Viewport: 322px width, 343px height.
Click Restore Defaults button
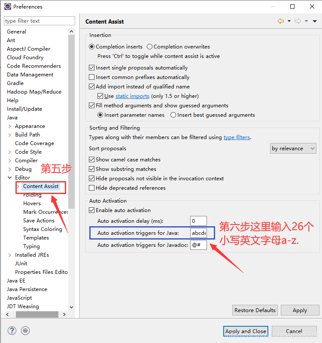click(x=255, y=310)
